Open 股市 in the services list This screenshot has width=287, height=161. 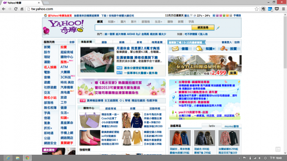coord(47,52)
